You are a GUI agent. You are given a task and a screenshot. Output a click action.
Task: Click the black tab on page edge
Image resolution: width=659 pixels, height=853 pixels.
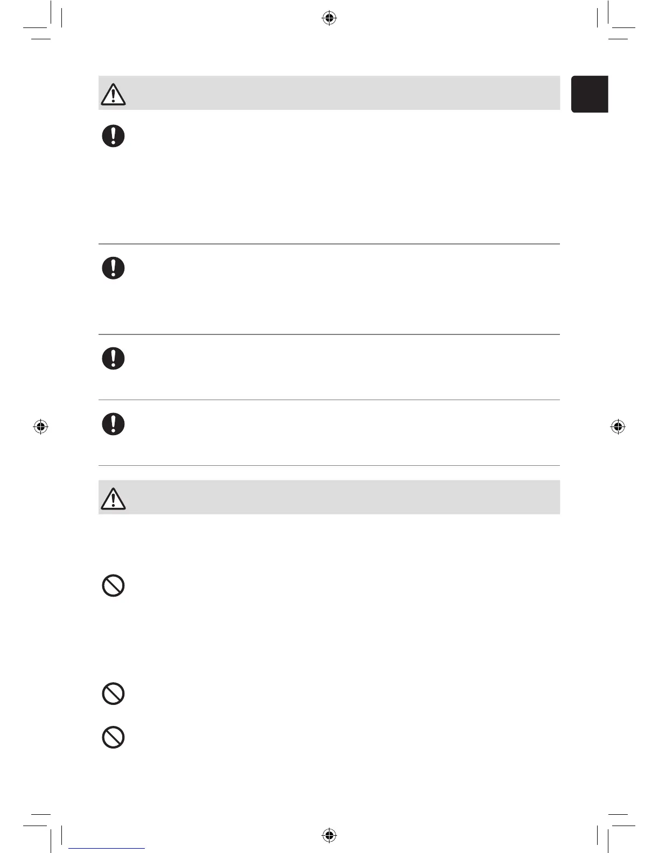coord(590,94)
